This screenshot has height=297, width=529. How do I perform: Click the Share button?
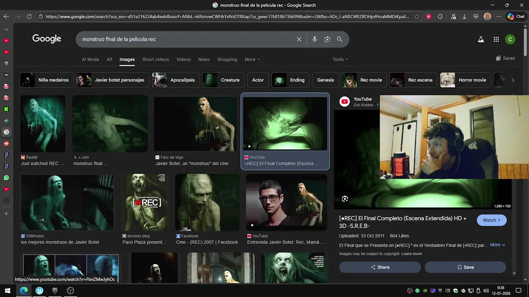pos(380,267)
